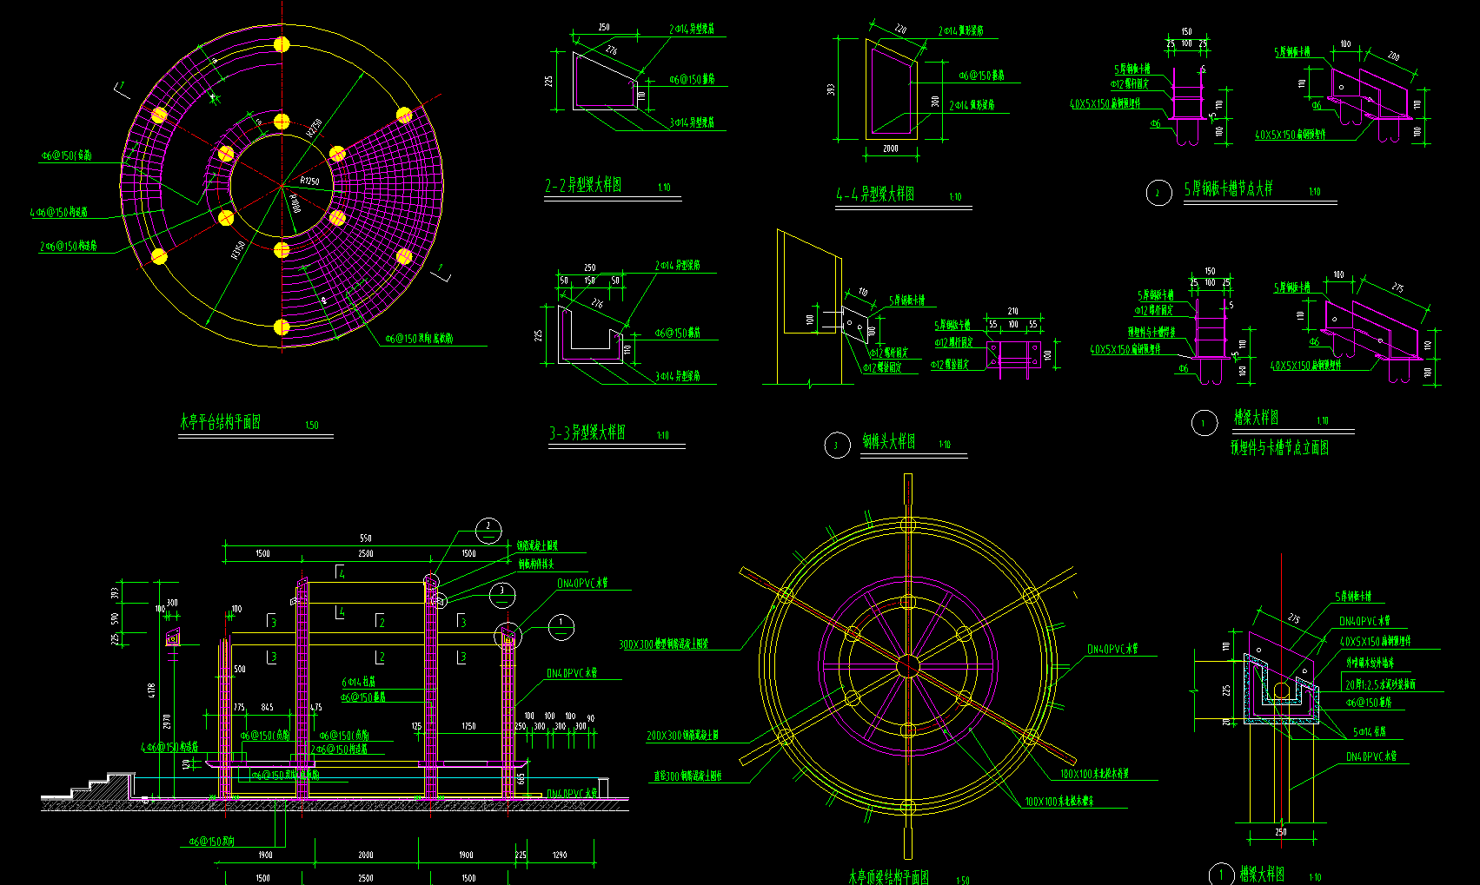1480x885 pixels.
Task: Click the 6Φ14 column rebar label
Action: point(358,683)
